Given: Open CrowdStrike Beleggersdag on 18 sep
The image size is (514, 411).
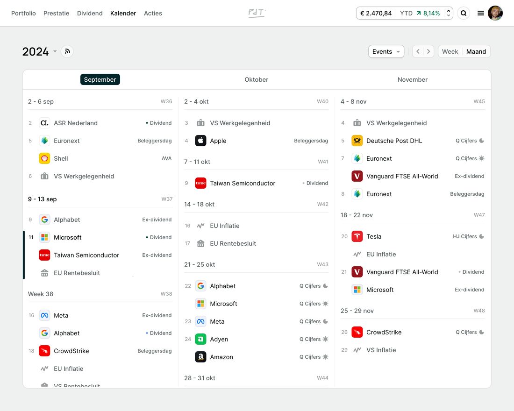Looking at the screenshot, I should coord(100,351).
